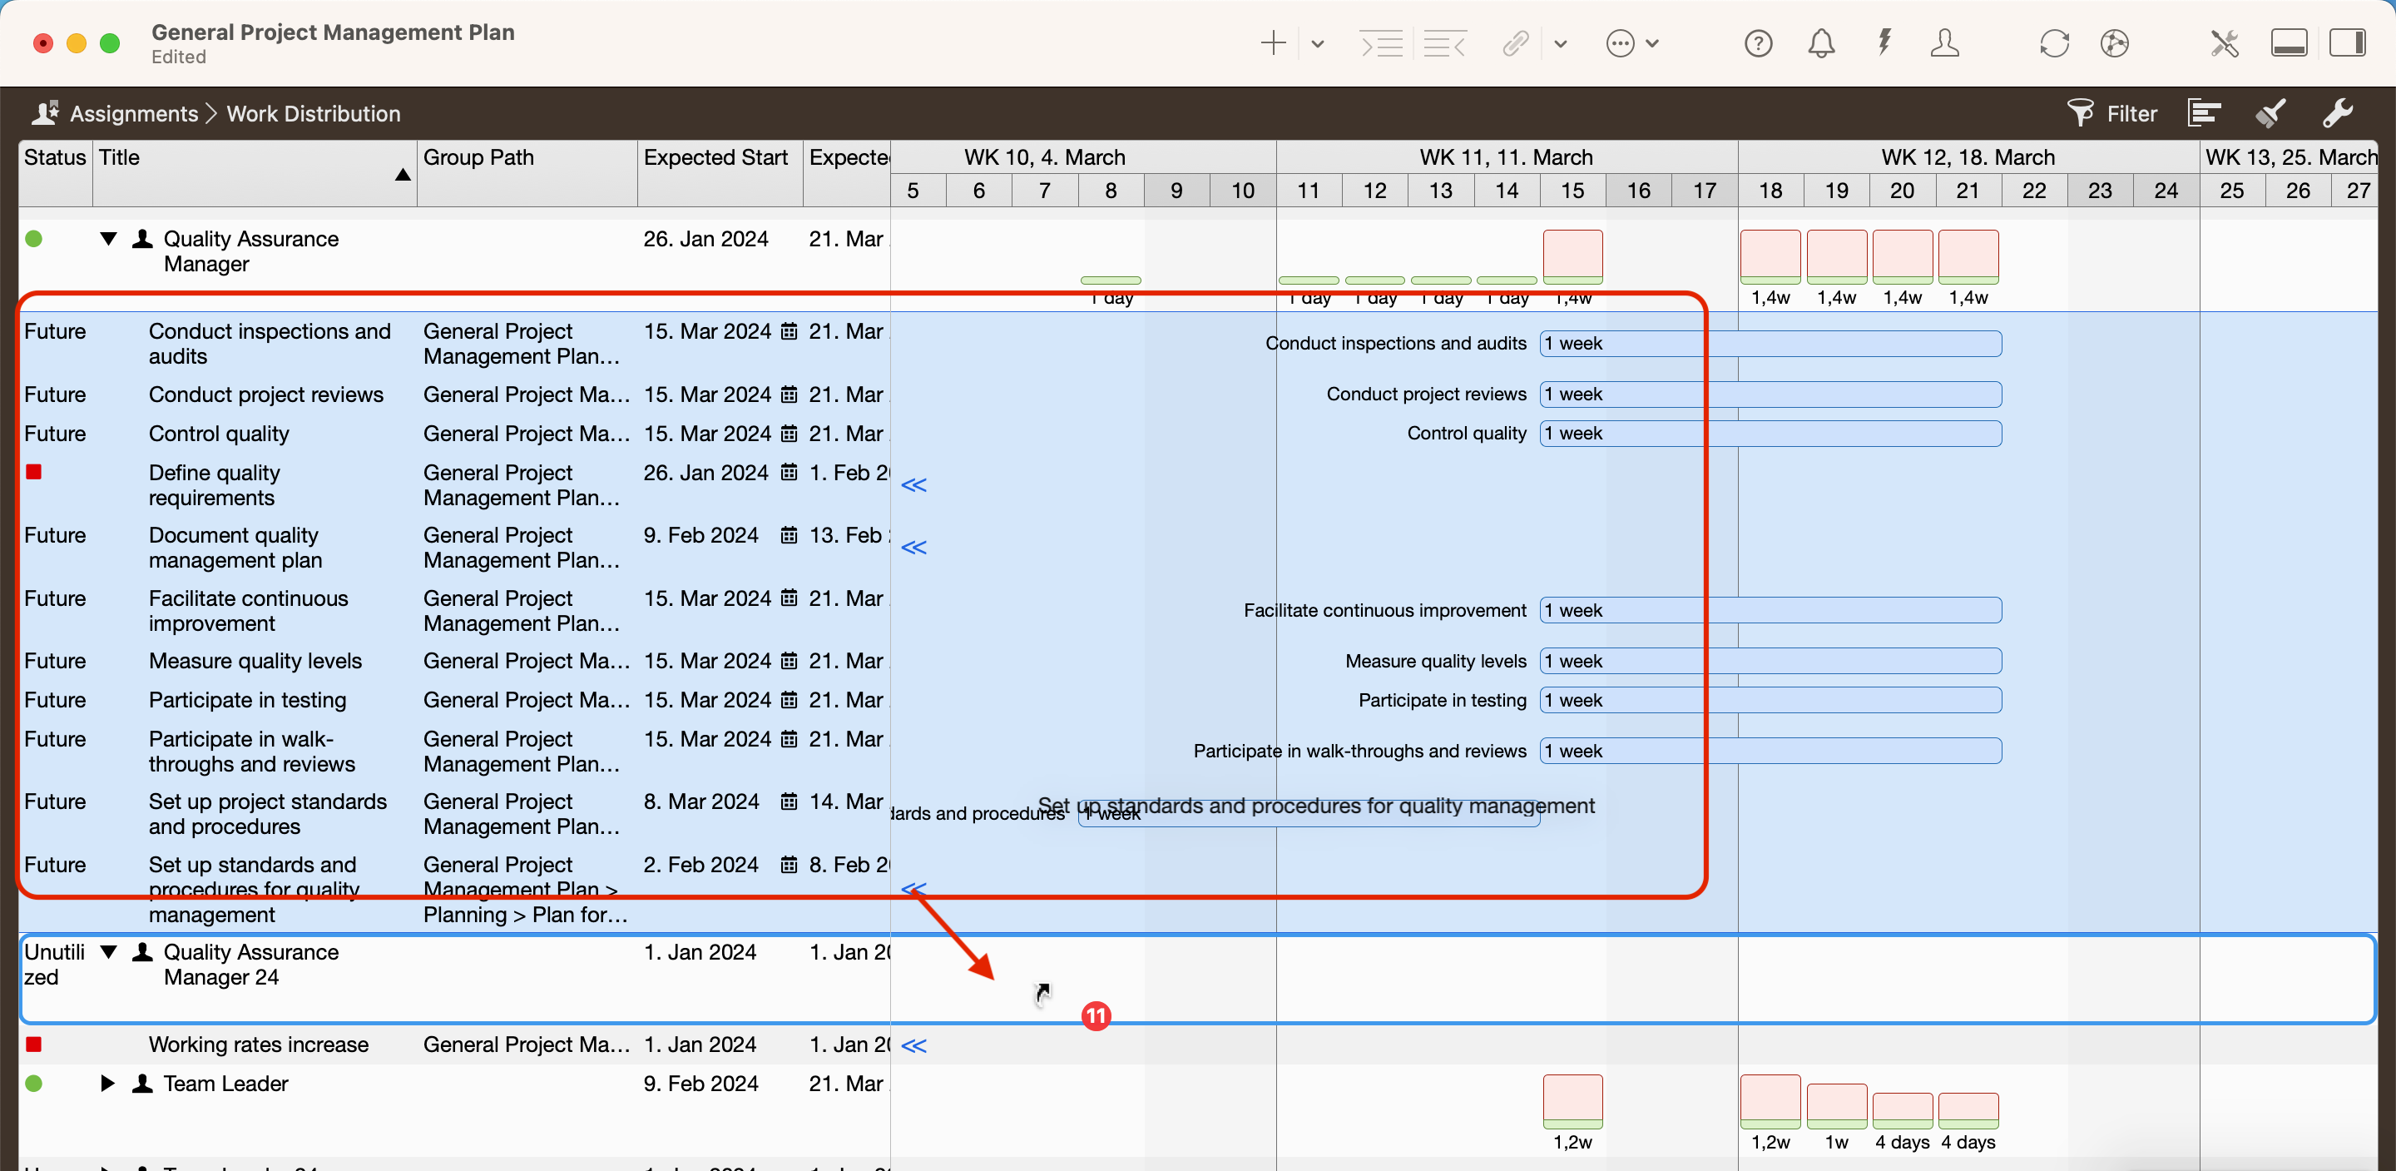
Task: Click the red status square of Working rates increase
Action: click(x=34, y=1044)
